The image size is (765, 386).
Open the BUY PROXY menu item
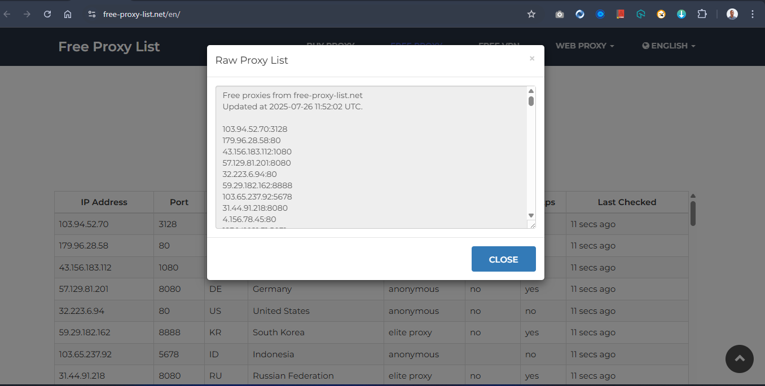pos(330,46)
